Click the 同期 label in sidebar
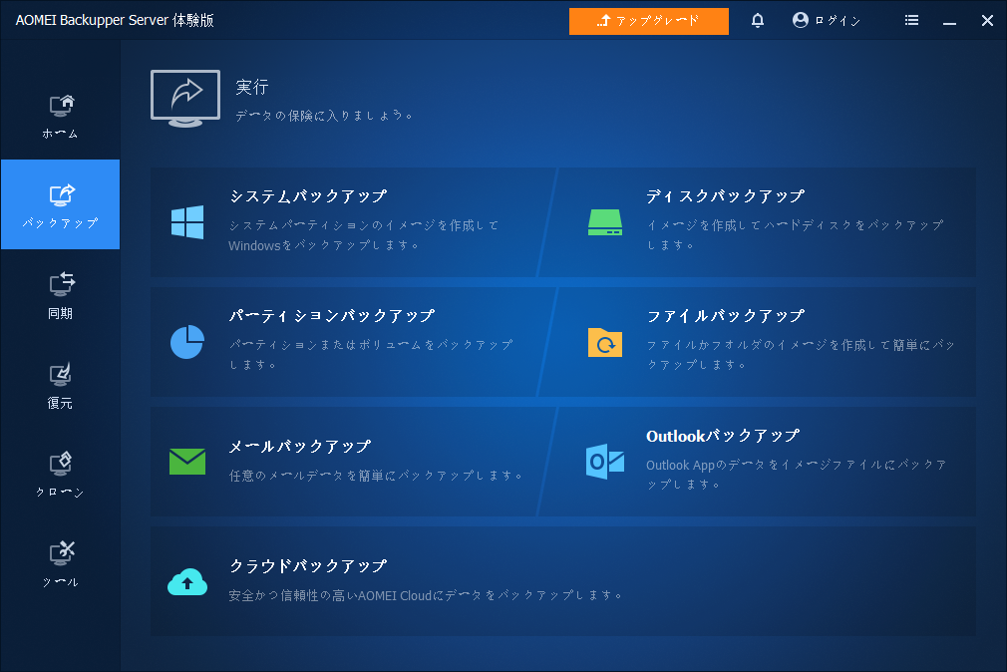Screen dimensions: 1007x672 coord(61,313)
